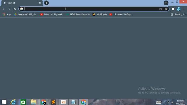Screen dimensions: 187x105
Task: Click the network signal tray icon
Action: (x=172, y=102)
